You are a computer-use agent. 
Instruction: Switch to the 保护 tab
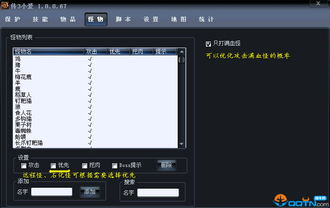pos(12,20)
